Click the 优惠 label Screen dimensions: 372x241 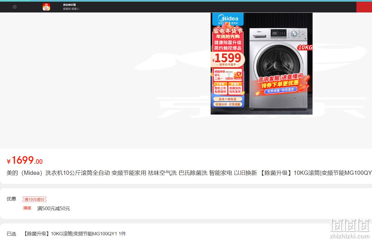click(x=11, y=199)
